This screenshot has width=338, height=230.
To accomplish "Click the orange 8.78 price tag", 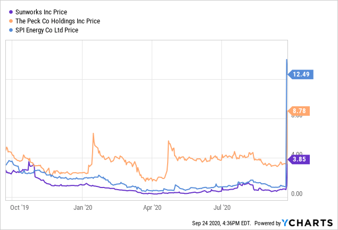I will click(x=300, y=111).
